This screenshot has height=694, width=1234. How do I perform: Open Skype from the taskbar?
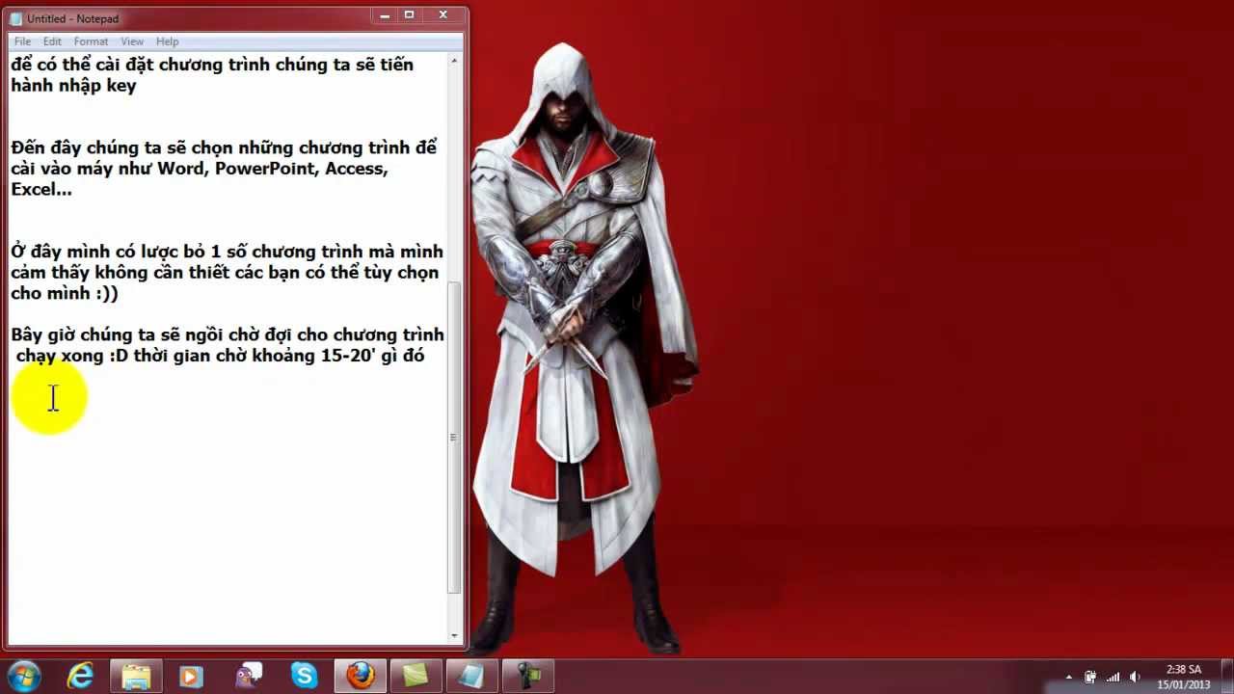(x=304, y=676)
